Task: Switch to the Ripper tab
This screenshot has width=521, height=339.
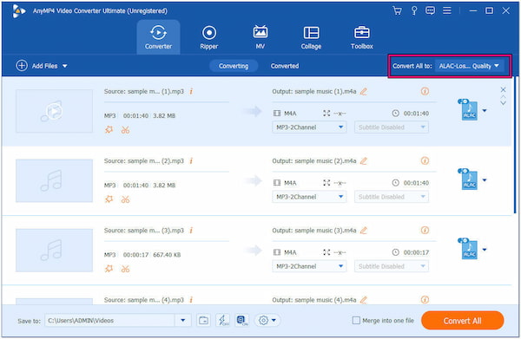Action: click(209, 37)
